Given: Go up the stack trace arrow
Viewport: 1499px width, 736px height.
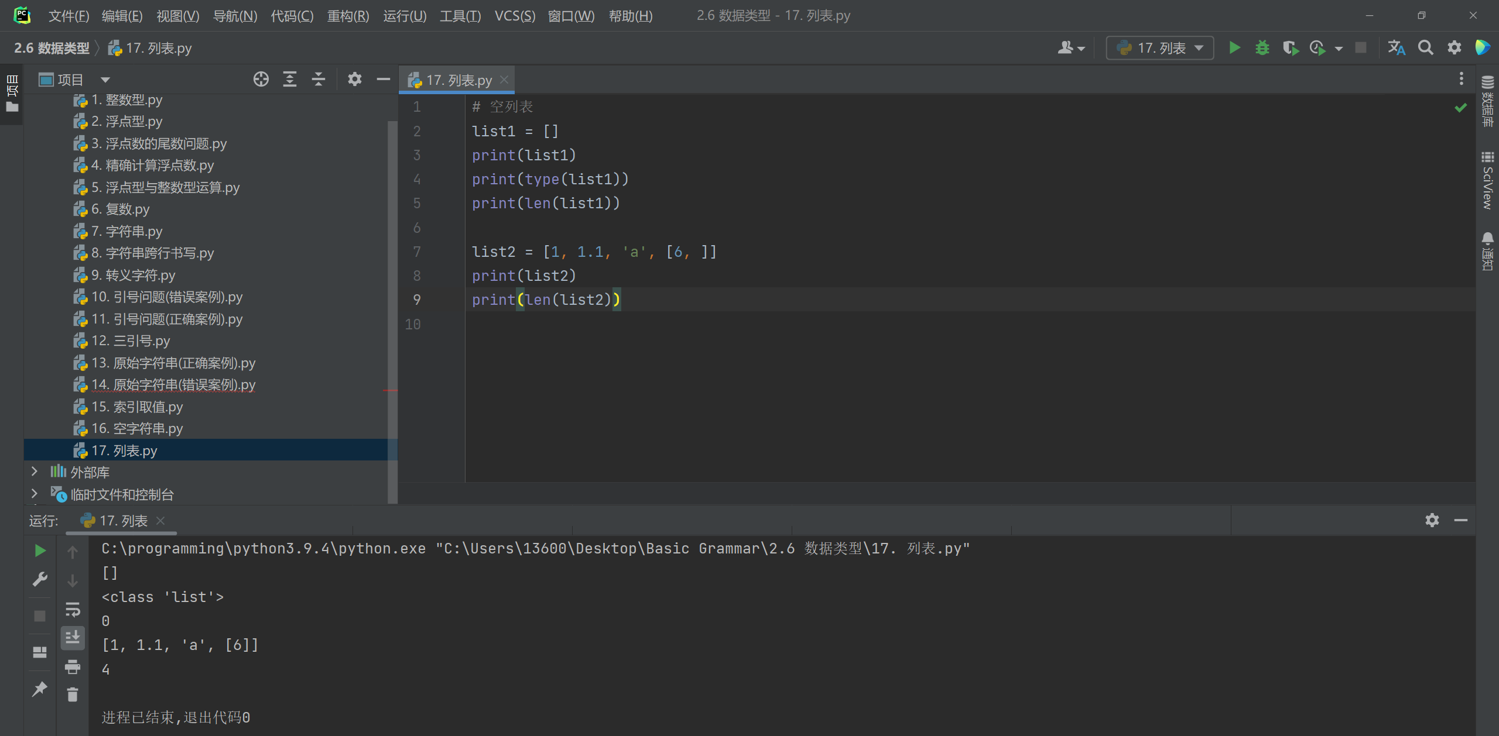Looking at the screenshot, I should 73,551.
